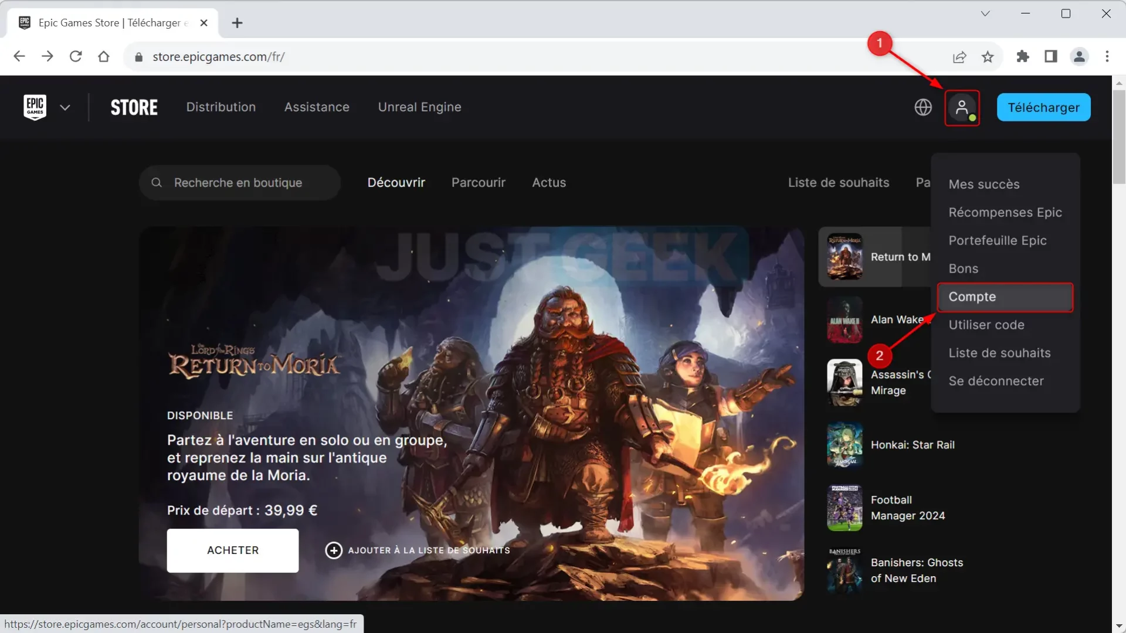Reload the page
Screen dimensions: 1126x633
tap(76, 56)
